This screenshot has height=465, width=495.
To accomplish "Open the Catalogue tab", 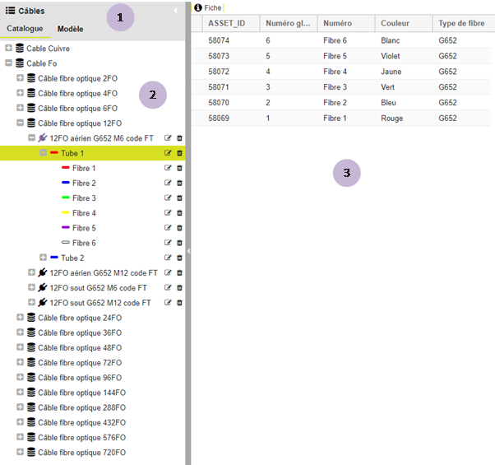I will point(25,29).
